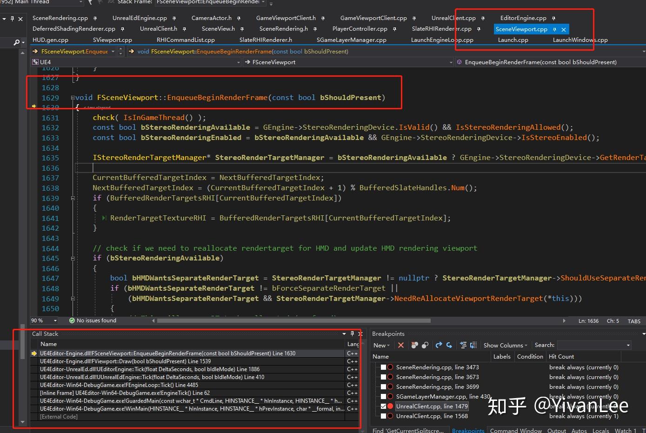Viewport: 646px width, 433px height.
Task: Click pin icon on PlayerController.cpp tab
Action: [394, 29]
